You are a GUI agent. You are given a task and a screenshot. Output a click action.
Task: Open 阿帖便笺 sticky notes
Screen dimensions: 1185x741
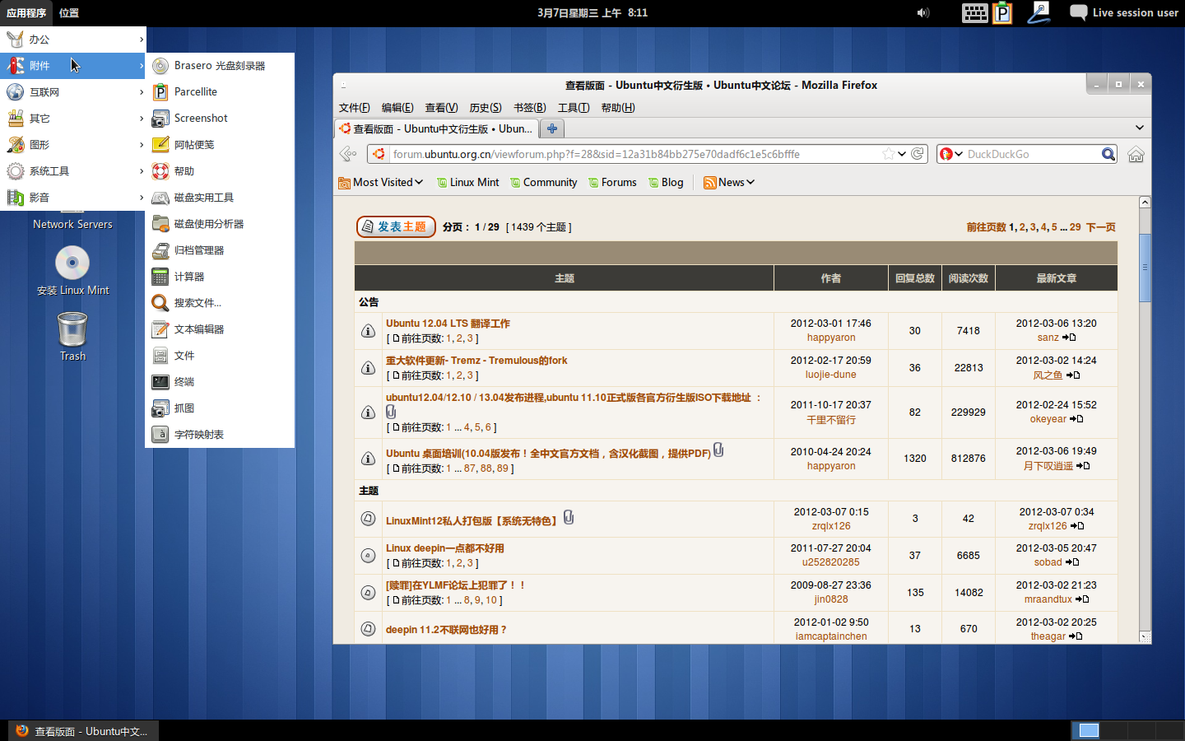coord(220,145)
